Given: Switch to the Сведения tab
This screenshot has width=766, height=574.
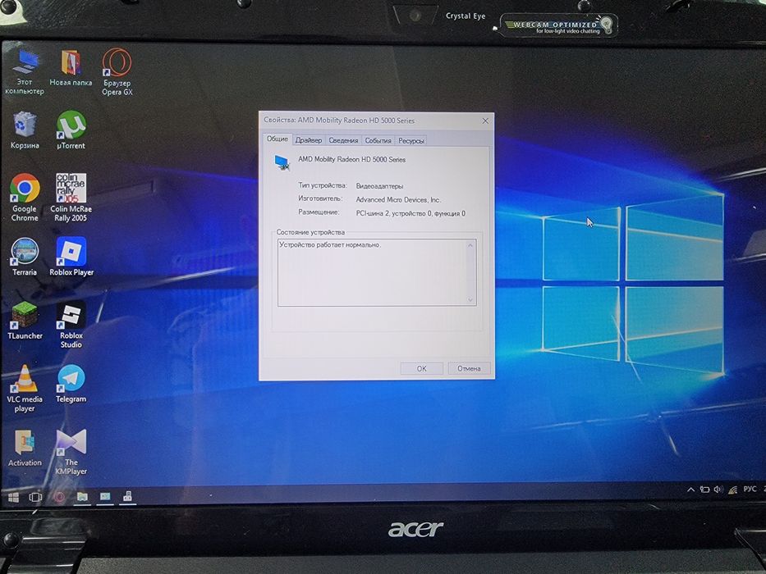Looking at the screenshot, I should tap(343, 140).
